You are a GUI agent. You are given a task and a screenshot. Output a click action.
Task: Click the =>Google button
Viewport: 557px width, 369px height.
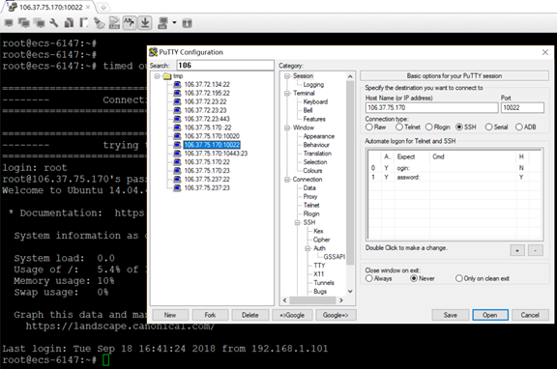click(292, 315)
